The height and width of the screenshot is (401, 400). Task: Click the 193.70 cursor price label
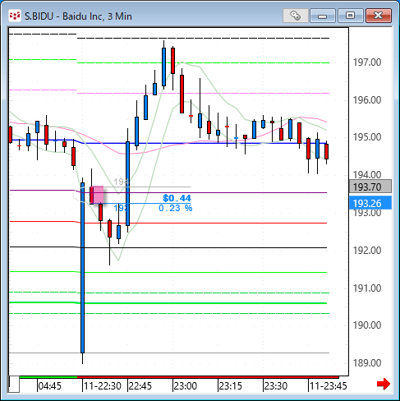(370, 187)
